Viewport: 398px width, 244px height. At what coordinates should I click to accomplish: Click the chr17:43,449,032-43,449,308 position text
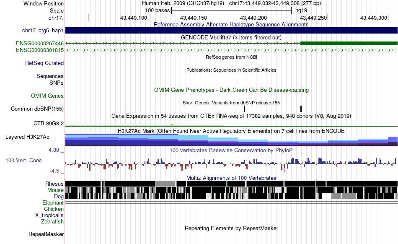[x=275, y=3]
